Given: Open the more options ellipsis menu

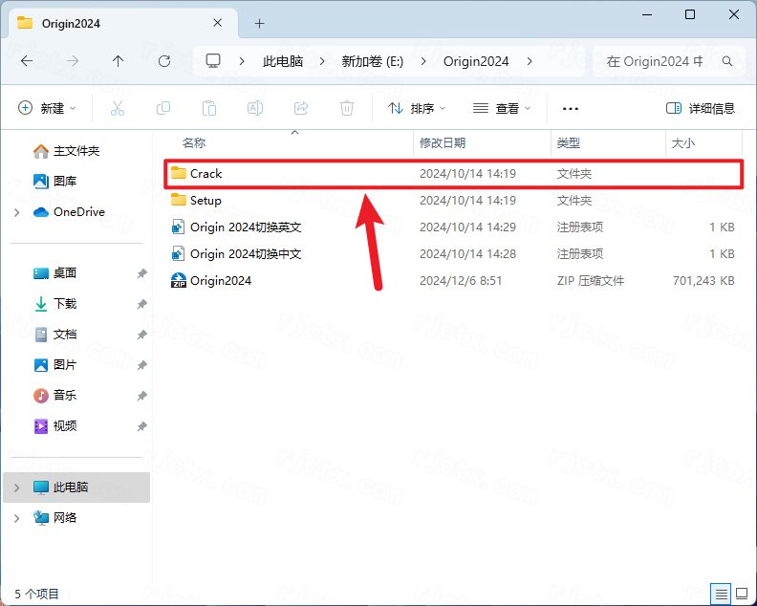Looking at the screenshot, I should pos(571,109).
